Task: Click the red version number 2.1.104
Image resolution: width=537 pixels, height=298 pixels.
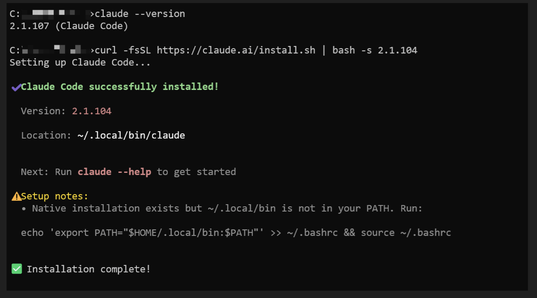Action: click(91, 111)
